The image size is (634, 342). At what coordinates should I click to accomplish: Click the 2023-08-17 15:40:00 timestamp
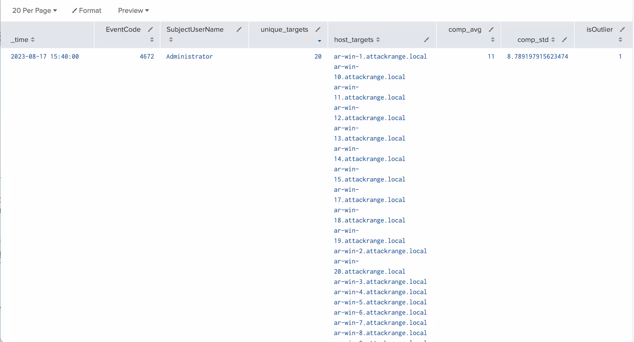(45, 57)
